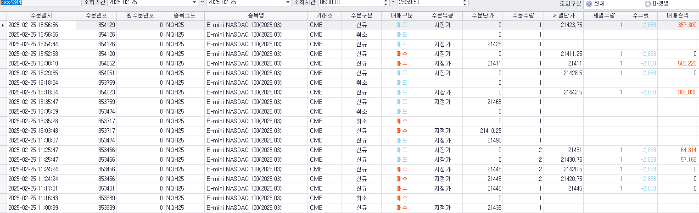Click the fill price 21442,5
Image resolution: width=699 pixels, height=213 pixels.
point(573,93)
